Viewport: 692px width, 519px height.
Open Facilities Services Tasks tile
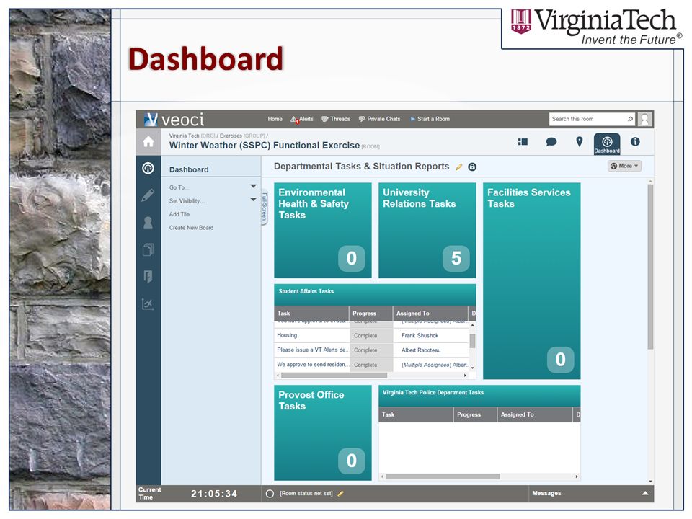tap(532, 281)
